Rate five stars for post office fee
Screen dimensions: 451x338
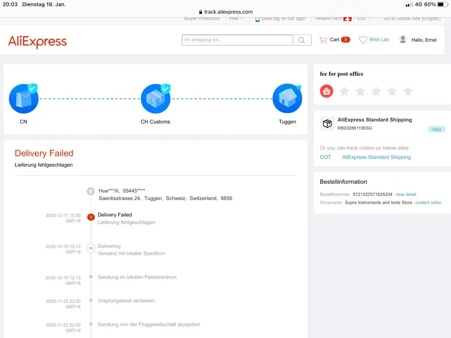pyautogui.click(x=408, y=91)
